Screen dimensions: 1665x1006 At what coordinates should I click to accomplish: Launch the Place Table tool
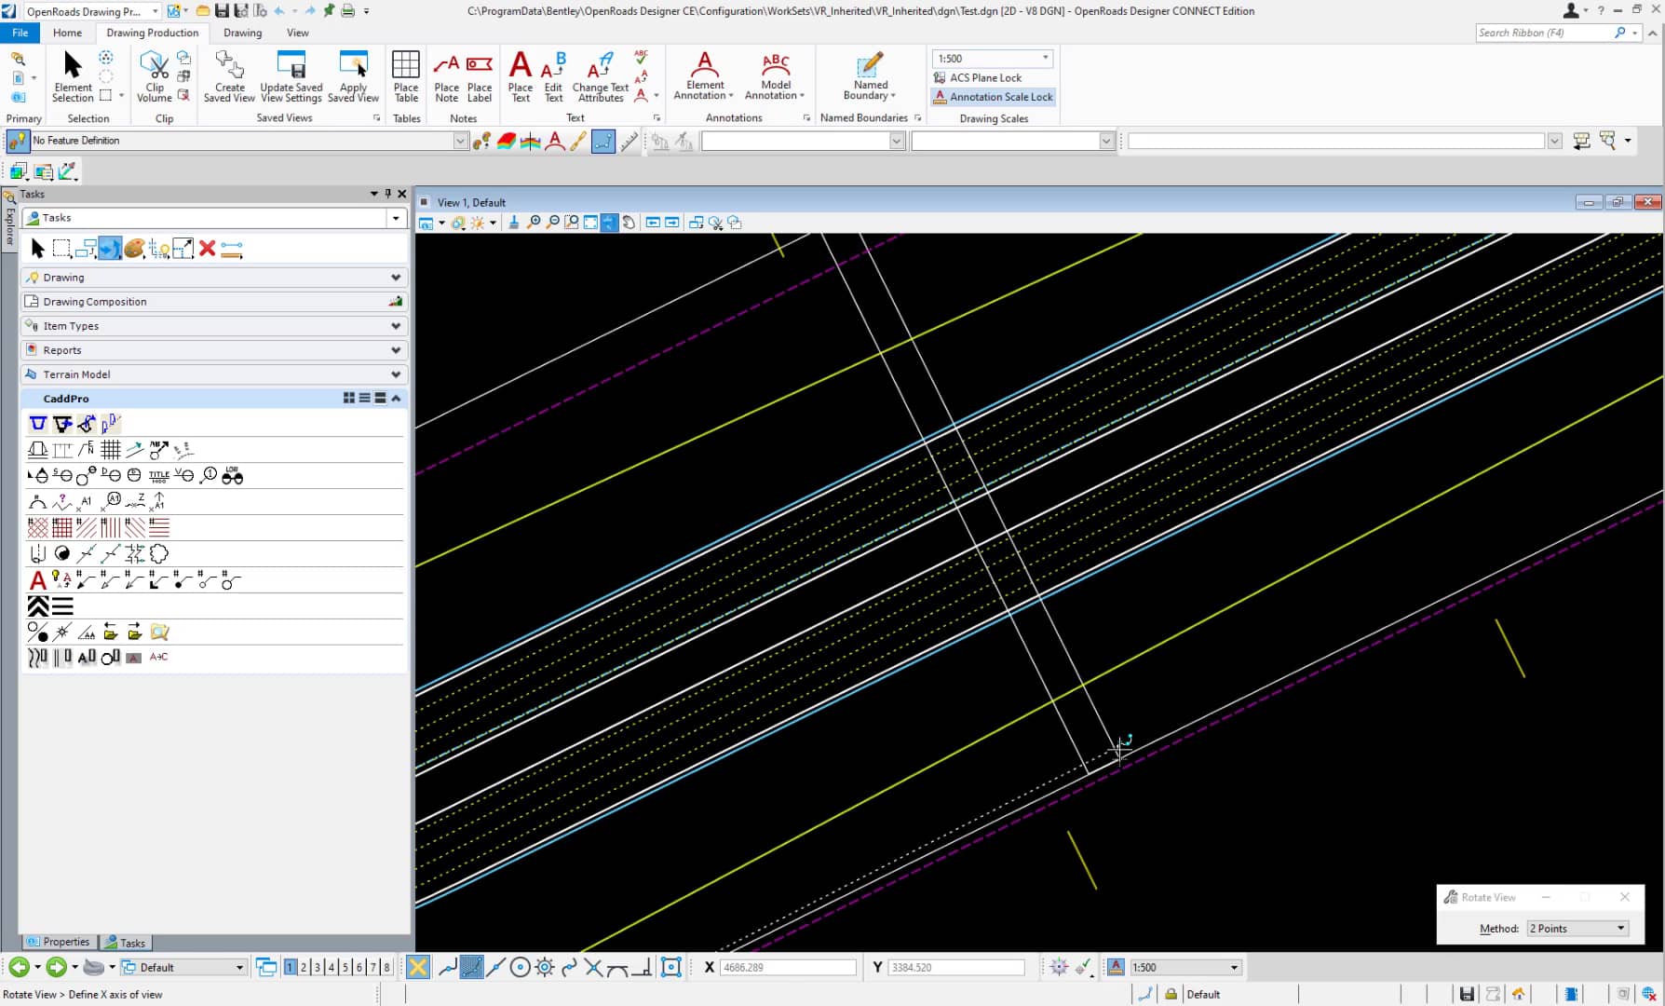click(406, 76)
